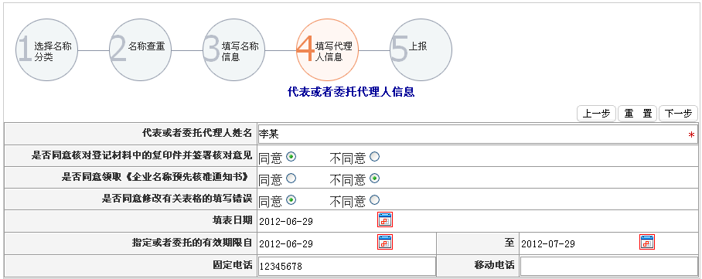This screenshot has height=279, width=702.
Task: Focus the 代表或者委托代理人姓名 field
Action: (477, 134)
